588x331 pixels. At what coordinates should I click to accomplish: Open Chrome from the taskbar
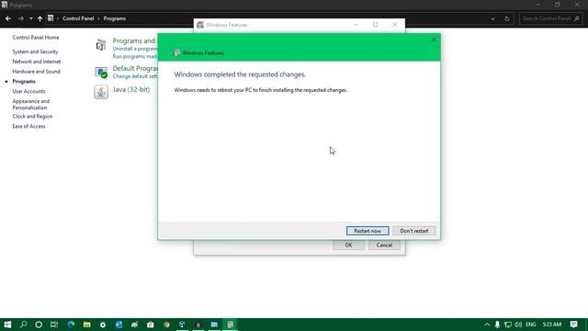click(166, 325)
